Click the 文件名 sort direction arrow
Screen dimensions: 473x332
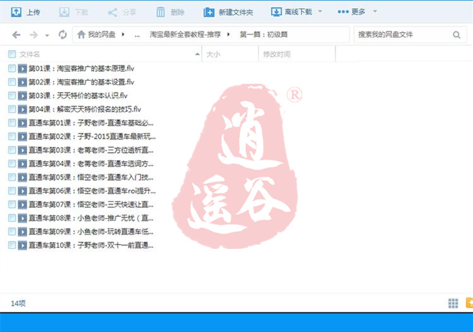197,54
